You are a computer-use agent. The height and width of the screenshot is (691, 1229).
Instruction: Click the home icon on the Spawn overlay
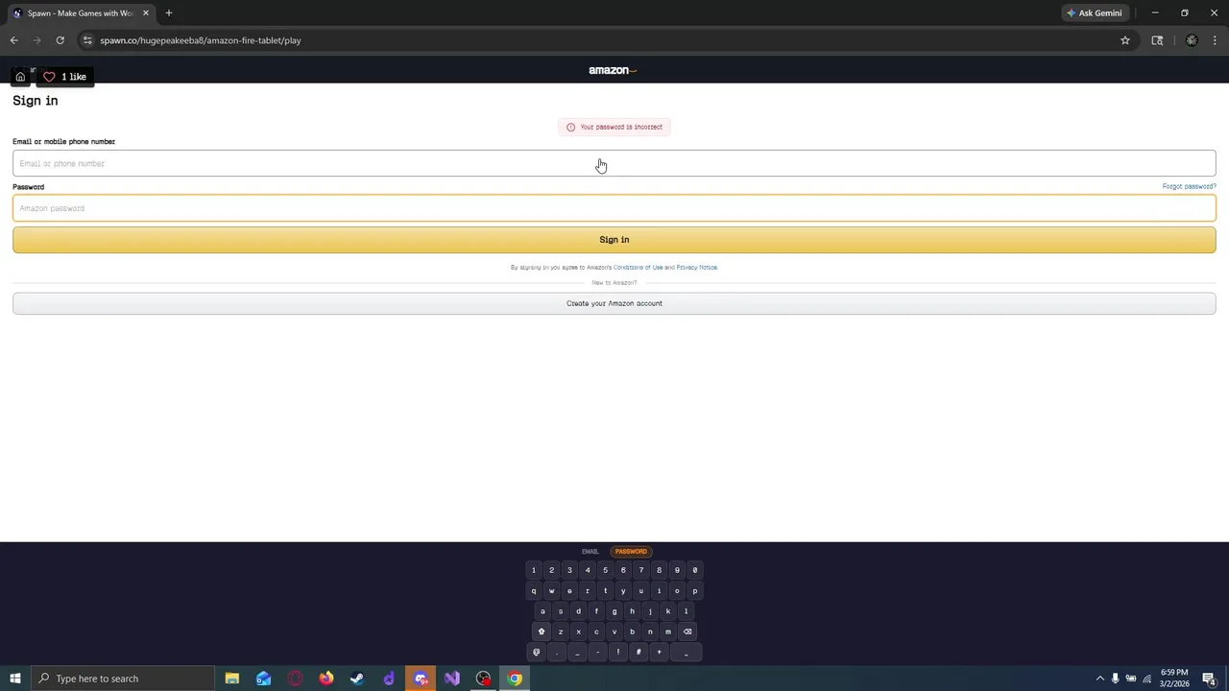(20, 77)
